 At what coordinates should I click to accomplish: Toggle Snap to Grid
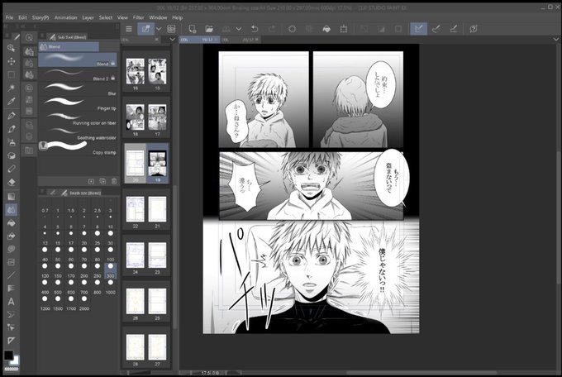[x=454, y=29]
